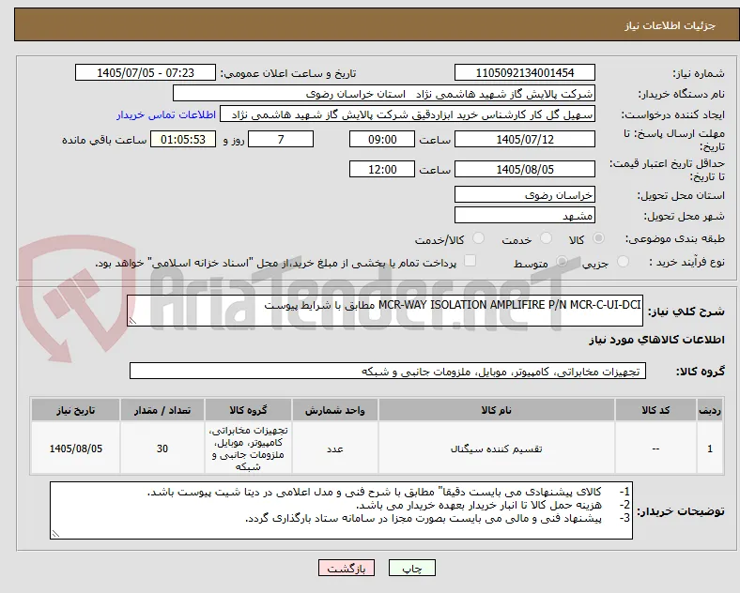Click the validity time field 12:00
This screenshot has height=593, width=740.
(x=382, y=169)
